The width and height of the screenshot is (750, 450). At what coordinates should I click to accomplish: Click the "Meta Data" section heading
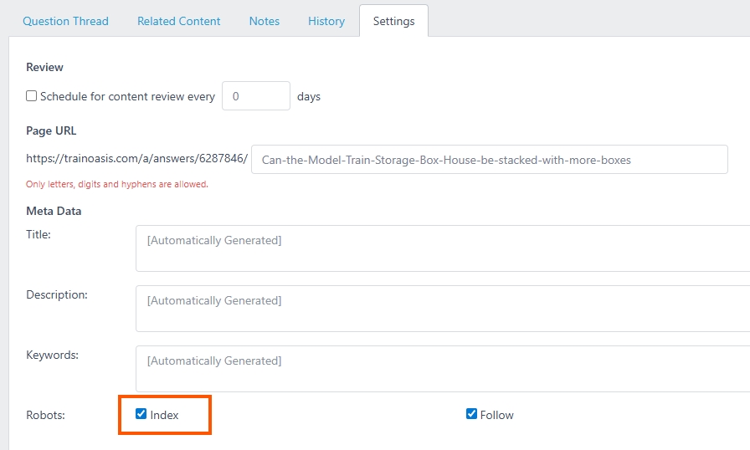(x=54, y=211)
